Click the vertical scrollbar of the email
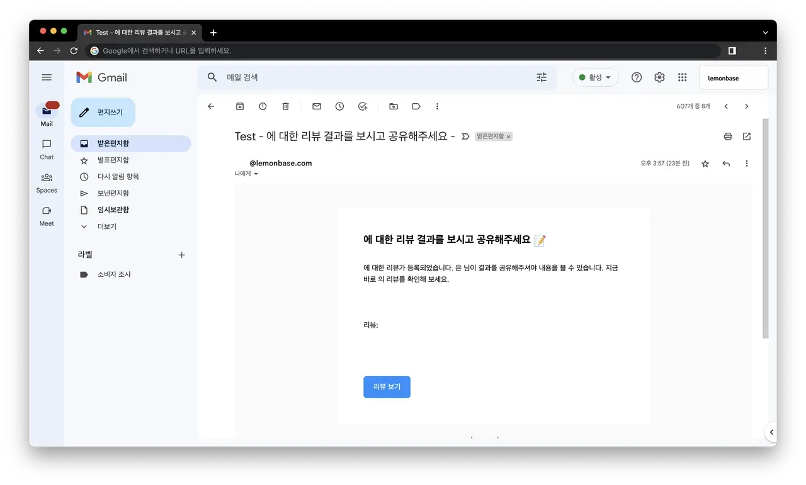The width and height of the screenshot is (806, 485). click(x=766, y=228)
